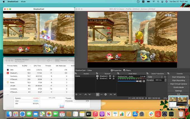Open audio settings gear in the Audio Mixer

(x=144, y=81)
